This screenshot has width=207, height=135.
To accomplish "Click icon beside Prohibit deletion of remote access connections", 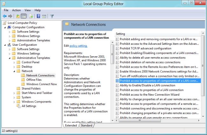I will click(x=117, y=62).
